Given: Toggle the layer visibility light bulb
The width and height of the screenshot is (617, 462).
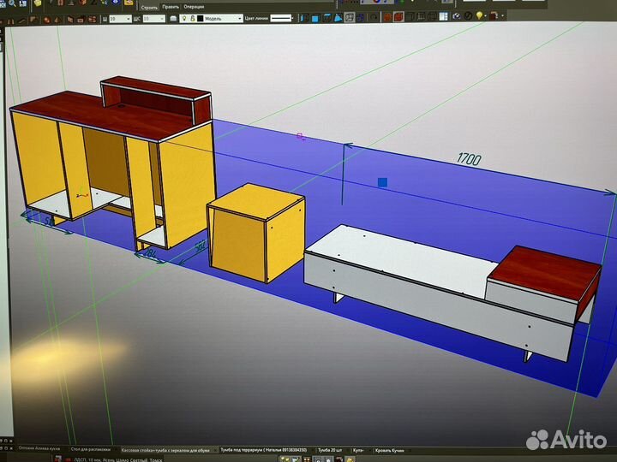Looking at the screenshot, I should [x=183, y=18].
